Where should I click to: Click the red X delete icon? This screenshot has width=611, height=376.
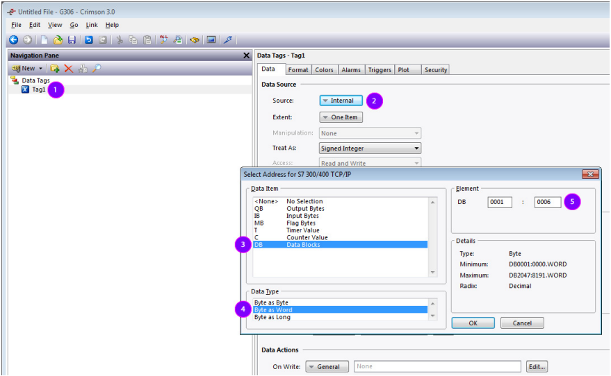[x=69, y=69]
